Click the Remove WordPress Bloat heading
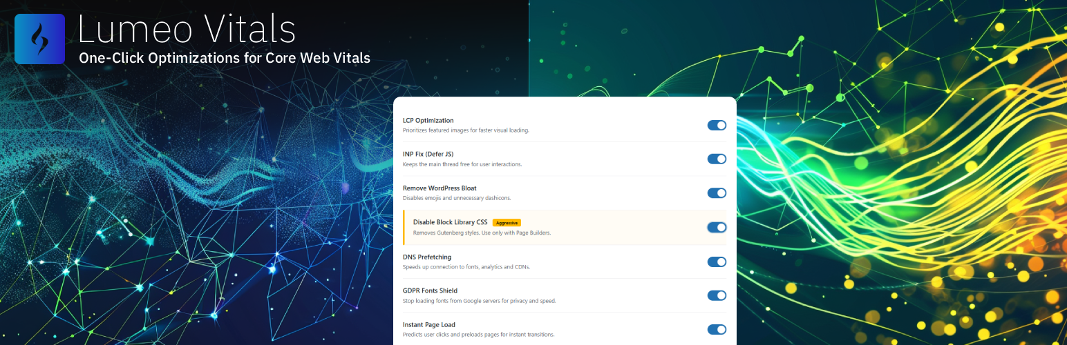This screenshot has height=345, width=1067. (x=440, y=188)
